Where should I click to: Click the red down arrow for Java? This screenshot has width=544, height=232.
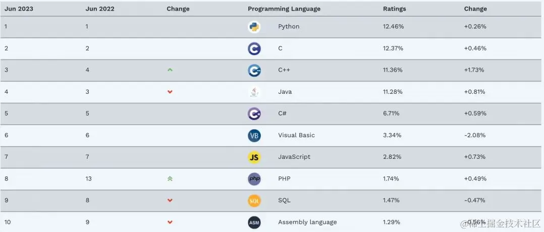[x=170, y=92]
